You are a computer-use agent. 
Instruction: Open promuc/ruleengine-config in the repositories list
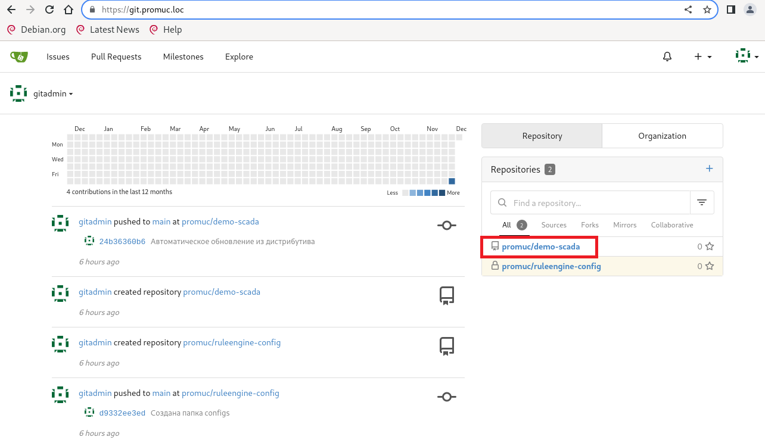click(x=551, y=267)
